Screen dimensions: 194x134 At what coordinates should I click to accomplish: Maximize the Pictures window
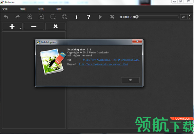[180, 2]
